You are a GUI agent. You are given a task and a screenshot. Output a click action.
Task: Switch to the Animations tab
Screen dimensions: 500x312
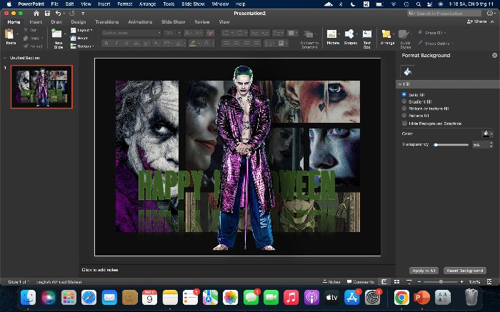click(140, 22)
